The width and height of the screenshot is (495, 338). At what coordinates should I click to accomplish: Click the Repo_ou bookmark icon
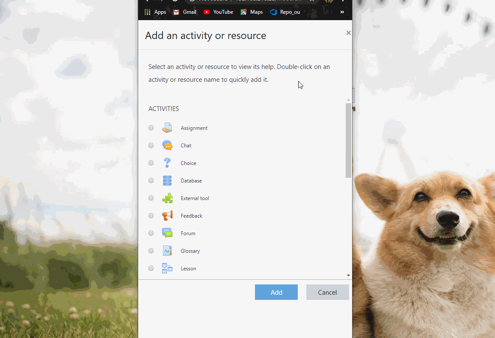[273, 12]
